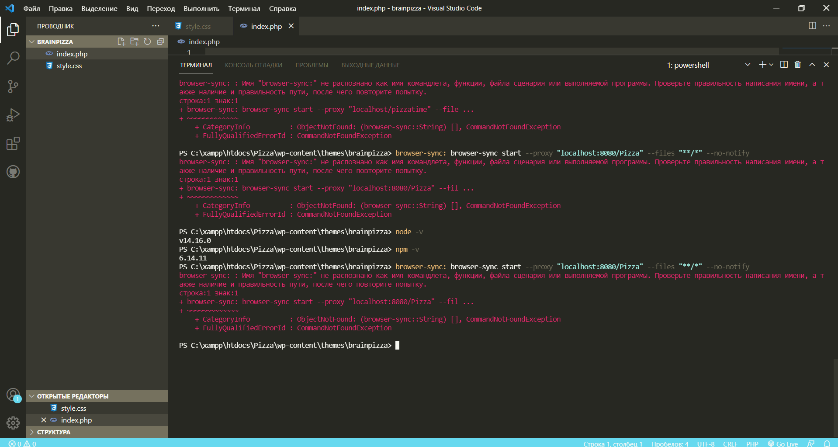Screen dimensions: 838x447
Task: Change end of line sequence CRLF
Action: click(x=730, y=444)
